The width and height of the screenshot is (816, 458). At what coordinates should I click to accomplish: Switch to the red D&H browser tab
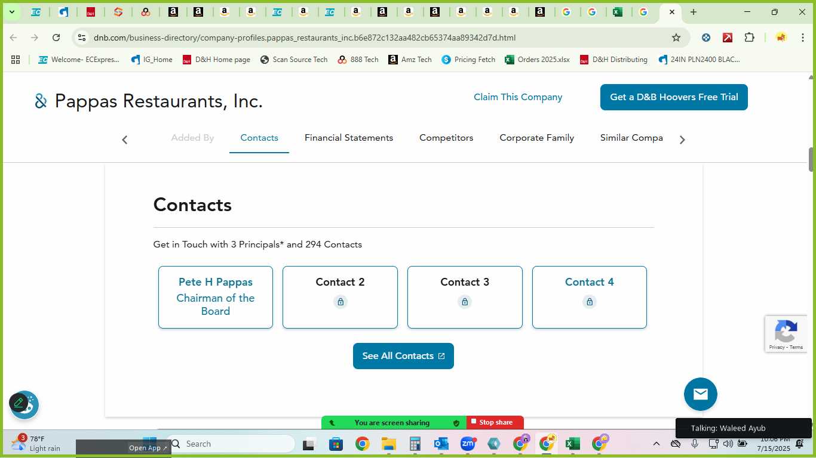click(x=91, y=12)
